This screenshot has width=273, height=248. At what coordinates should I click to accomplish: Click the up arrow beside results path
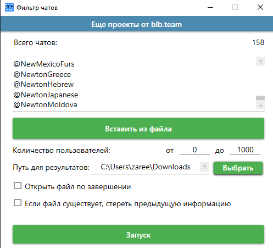pyautogui.click(x=204, y=167)
